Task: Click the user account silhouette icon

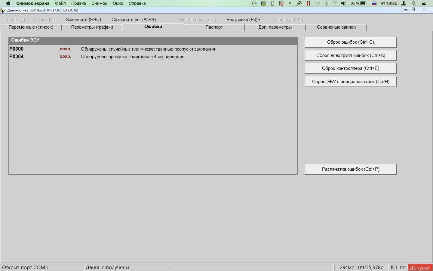Action: pyautogui.click(x=404, y=3)
